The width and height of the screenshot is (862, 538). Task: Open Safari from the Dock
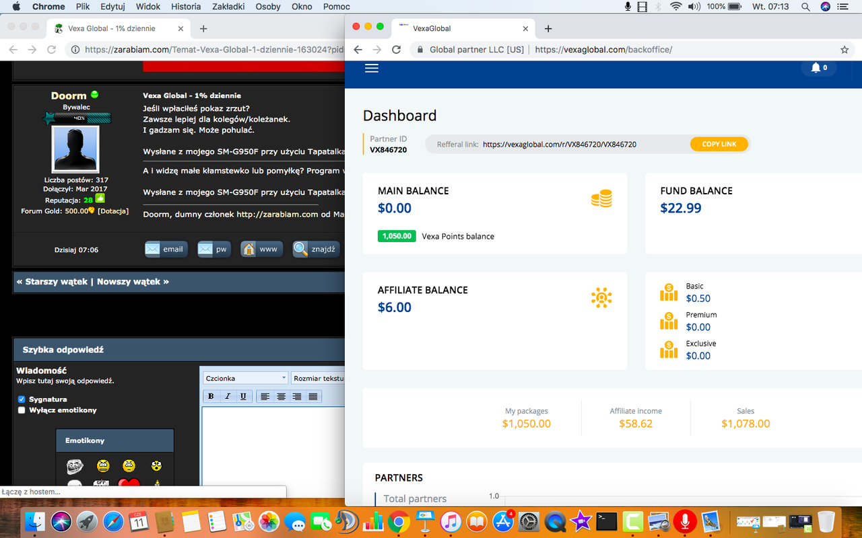[113, 521]
